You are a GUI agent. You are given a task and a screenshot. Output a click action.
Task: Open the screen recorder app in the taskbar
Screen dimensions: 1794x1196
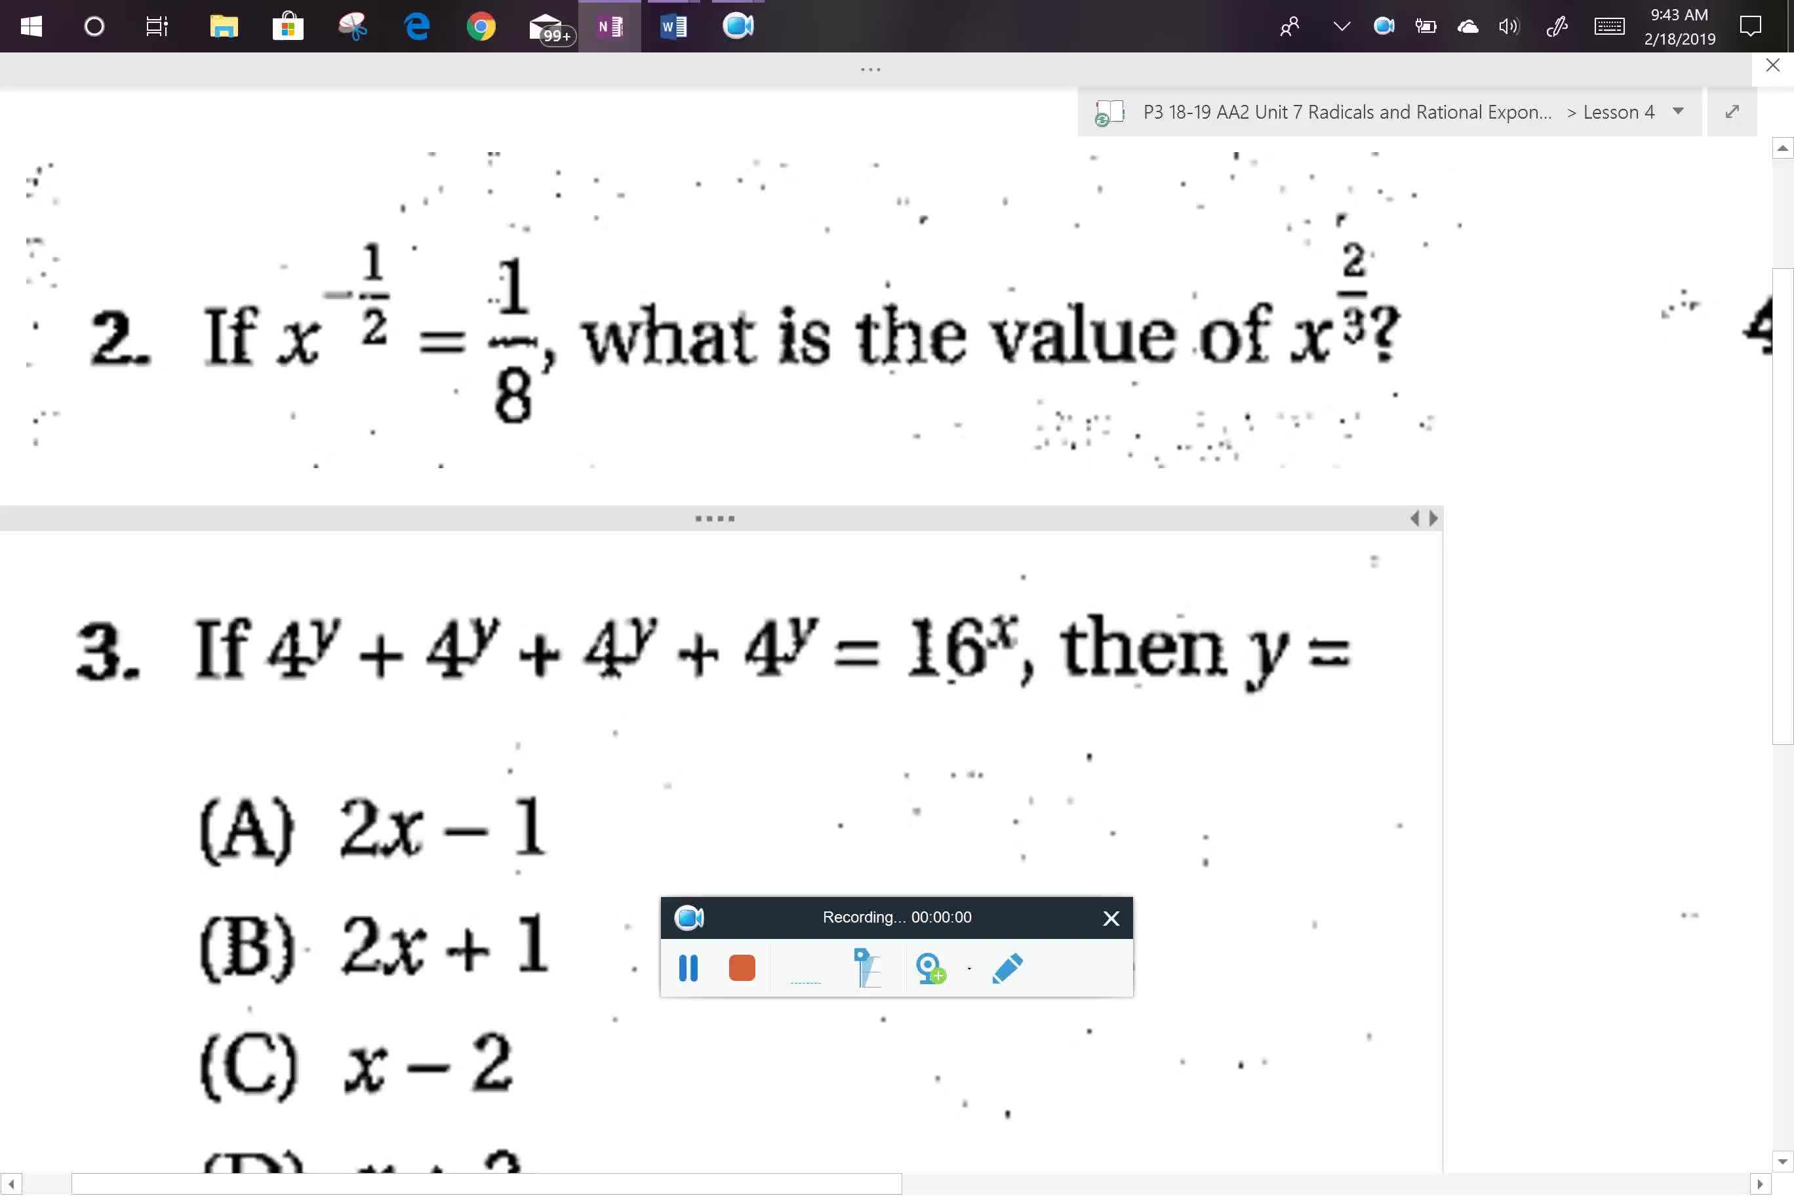pyautogui.click(x=738, y=27)
